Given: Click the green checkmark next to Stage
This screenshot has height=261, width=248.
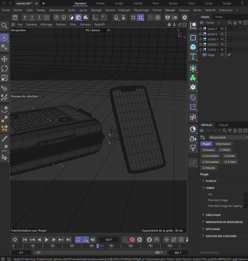Looking at the screenshot, I should (x=229, y=55).
